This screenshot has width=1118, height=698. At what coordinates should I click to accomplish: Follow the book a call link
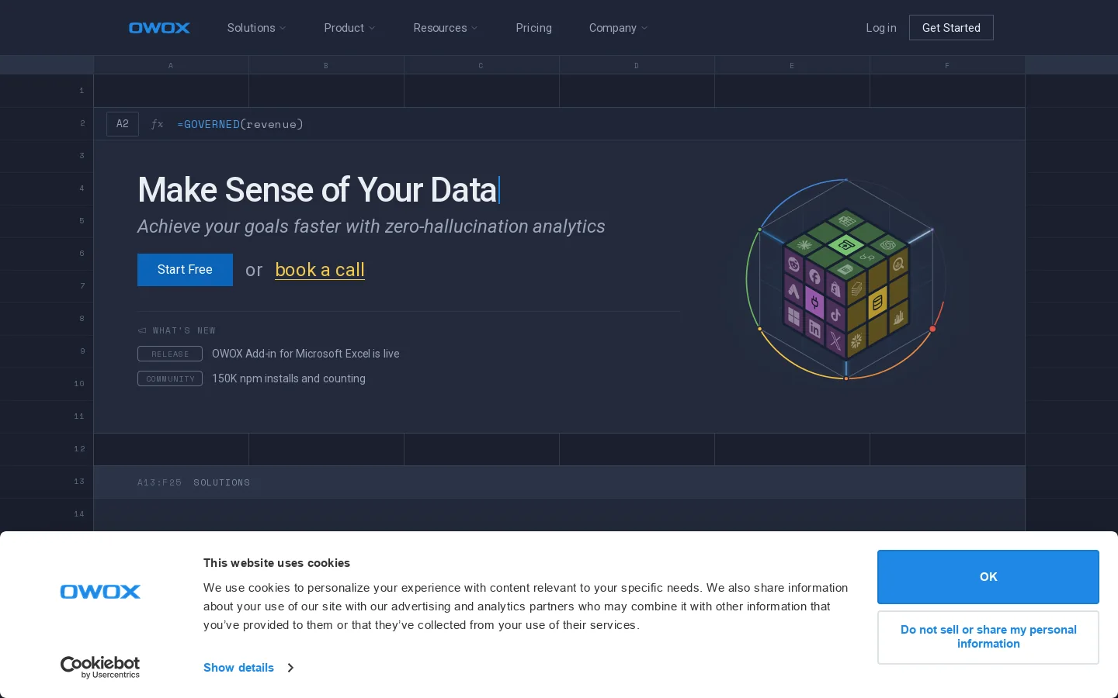point(320,270)
